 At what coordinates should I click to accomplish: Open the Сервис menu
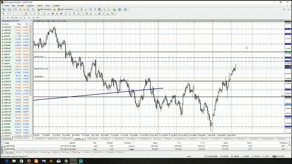point(40,5)
